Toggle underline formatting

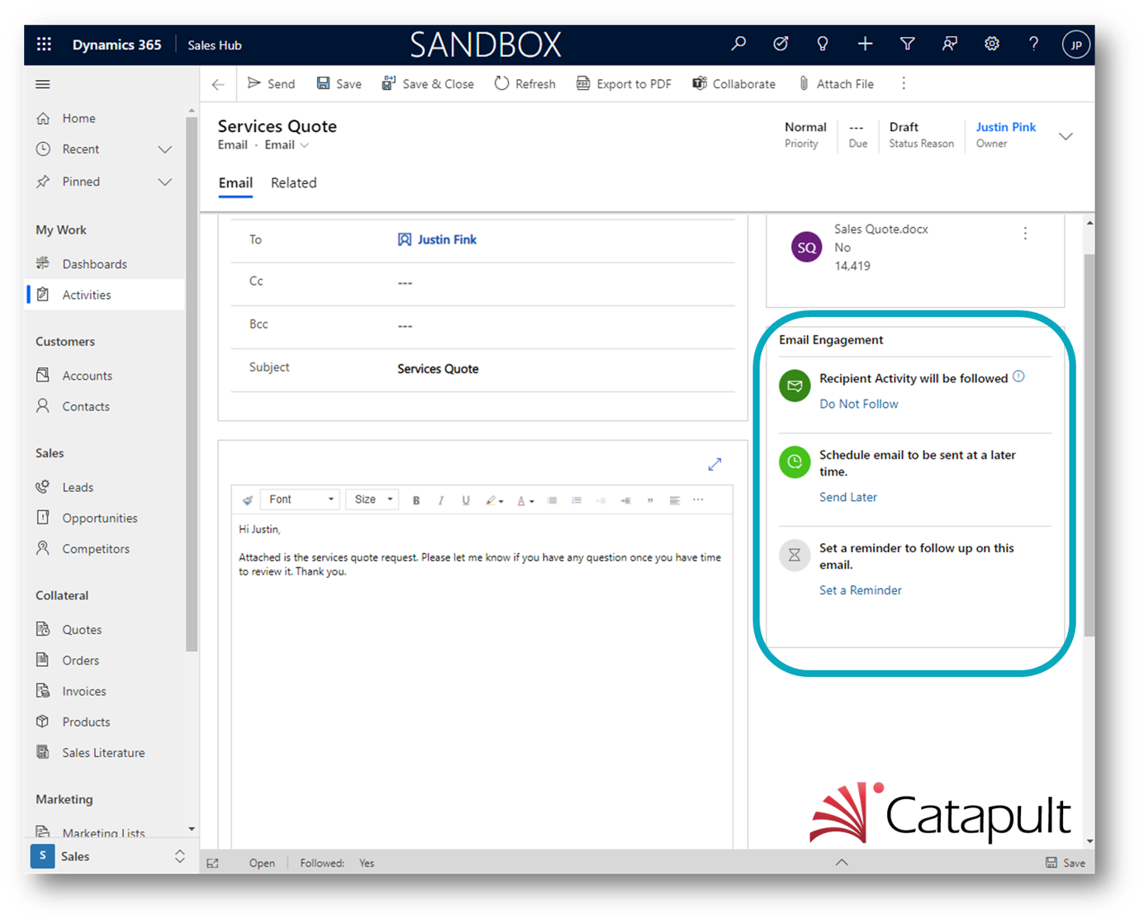click(x=466, y=499)
